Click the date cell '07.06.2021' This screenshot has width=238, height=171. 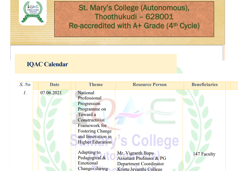(x=51, y=93)
